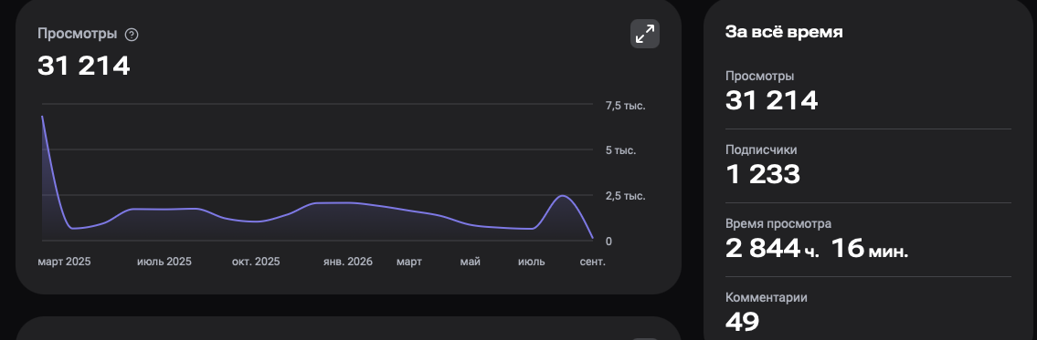Click the Просмотры chart title
Image resolution: width=1037 pixels, height=340 pixels.
[x=78, y=35]
